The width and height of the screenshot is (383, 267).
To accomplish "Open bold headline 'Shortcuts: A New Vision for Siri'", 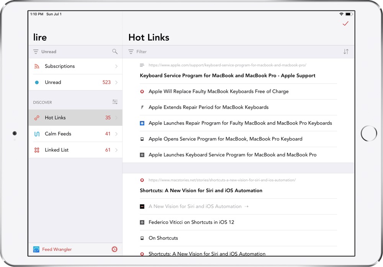I will click(201, 190).
